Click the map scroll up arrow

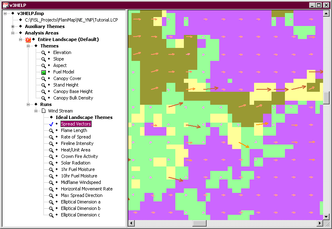tap(326, 13)
